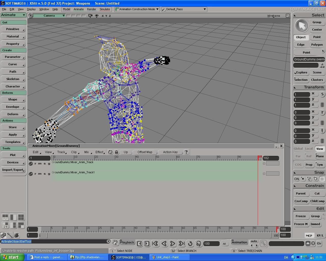326x261 pixels.
Task: Click the large Select arrow tool
Action: coord(302,26)
